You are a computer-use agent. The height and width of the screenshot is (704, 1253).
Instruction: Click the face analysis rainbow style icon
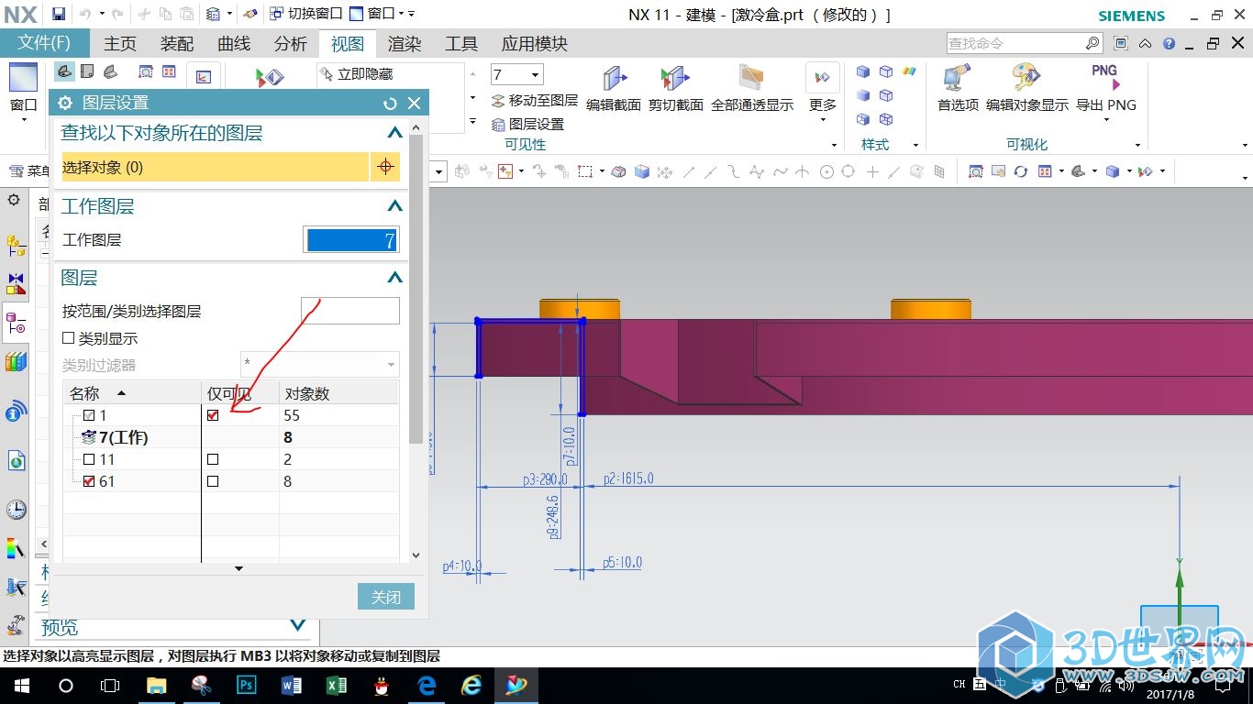[x=909, y=71]
